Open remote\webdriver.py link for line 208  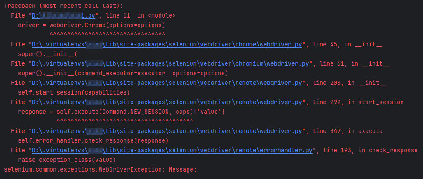pyautogui.click(x=167, y=83)
